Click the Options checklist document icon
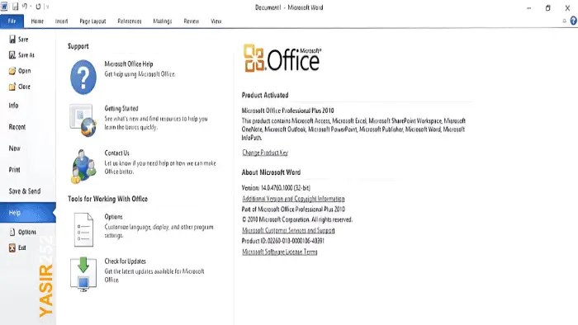Viewport: 578px width, 325px height. click(x=83, y=229)
